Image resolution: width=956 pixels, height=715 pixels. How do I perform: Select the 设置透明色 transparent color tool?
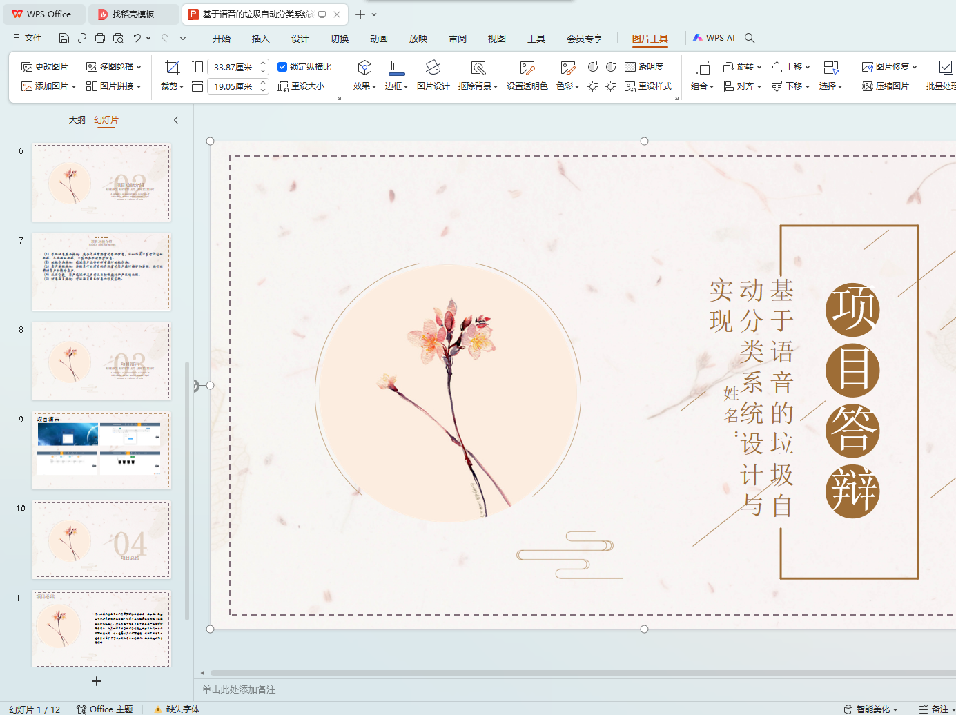[x=527, y=68]
